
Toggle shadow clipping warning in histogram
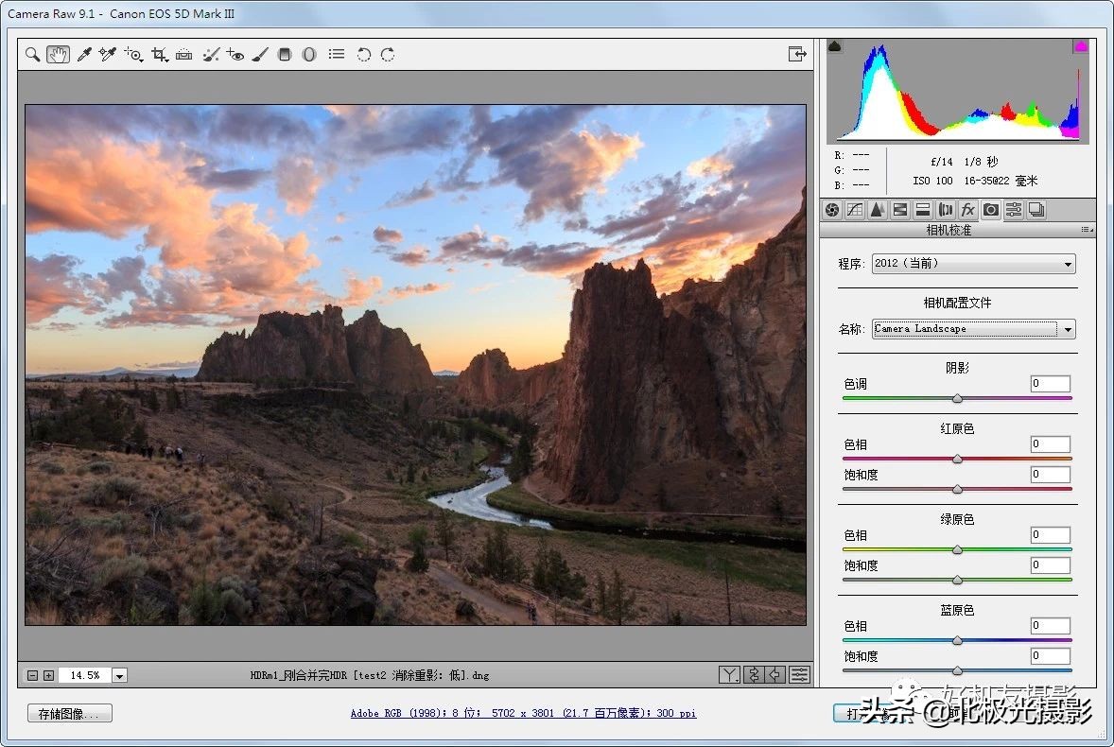pos(835,46)
